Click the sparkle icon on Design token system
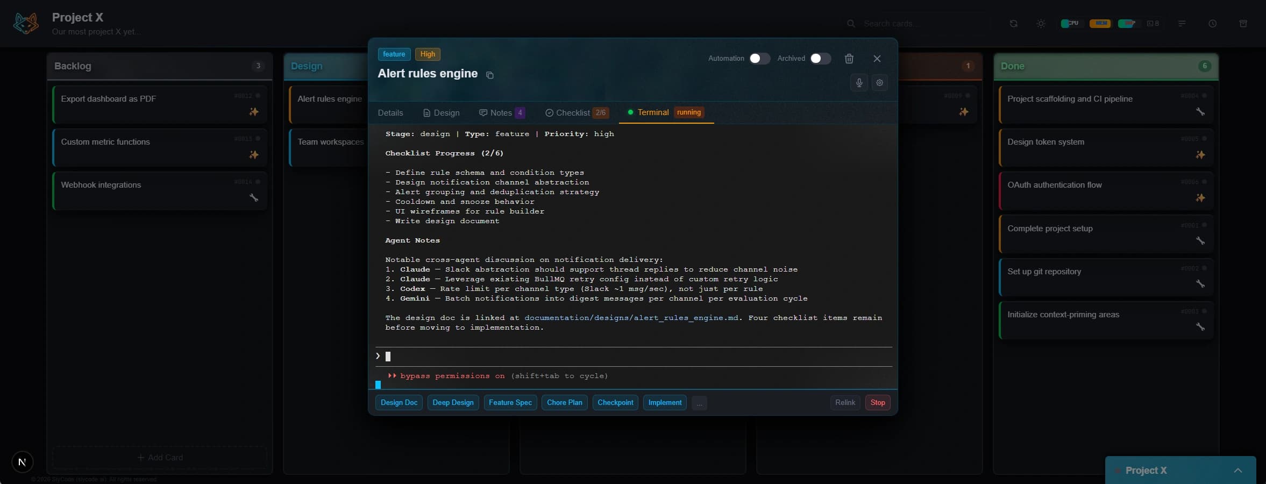Viewport: 1266px width, 484px height. (1200, 155)
